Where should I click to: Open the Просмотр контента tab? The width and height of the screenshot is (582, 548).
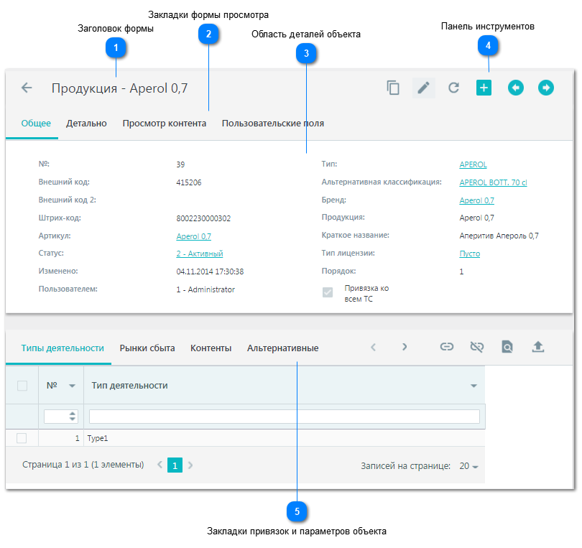[165, 124]
